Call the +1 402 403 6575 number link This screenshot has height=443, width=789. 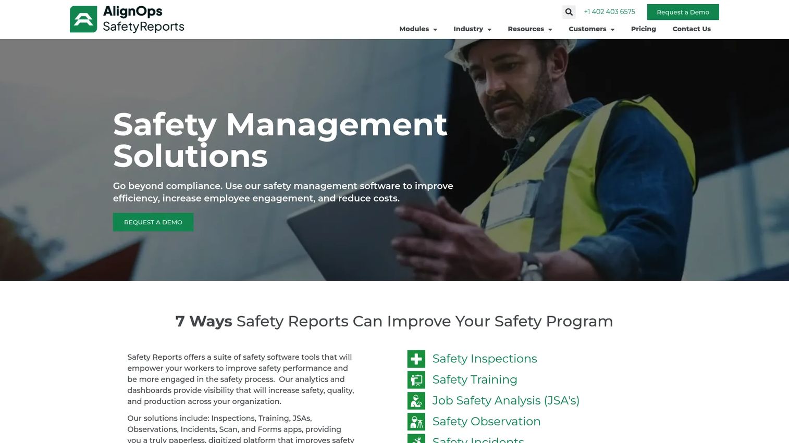coord(609,11)
